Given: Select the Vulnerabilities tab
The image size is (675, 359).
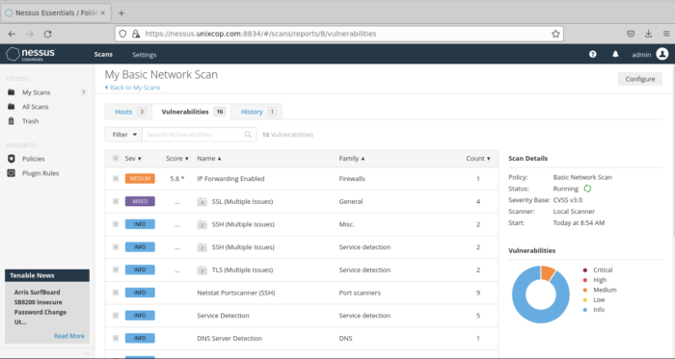Looking at the screenshot, I should [x=192, y=112].
